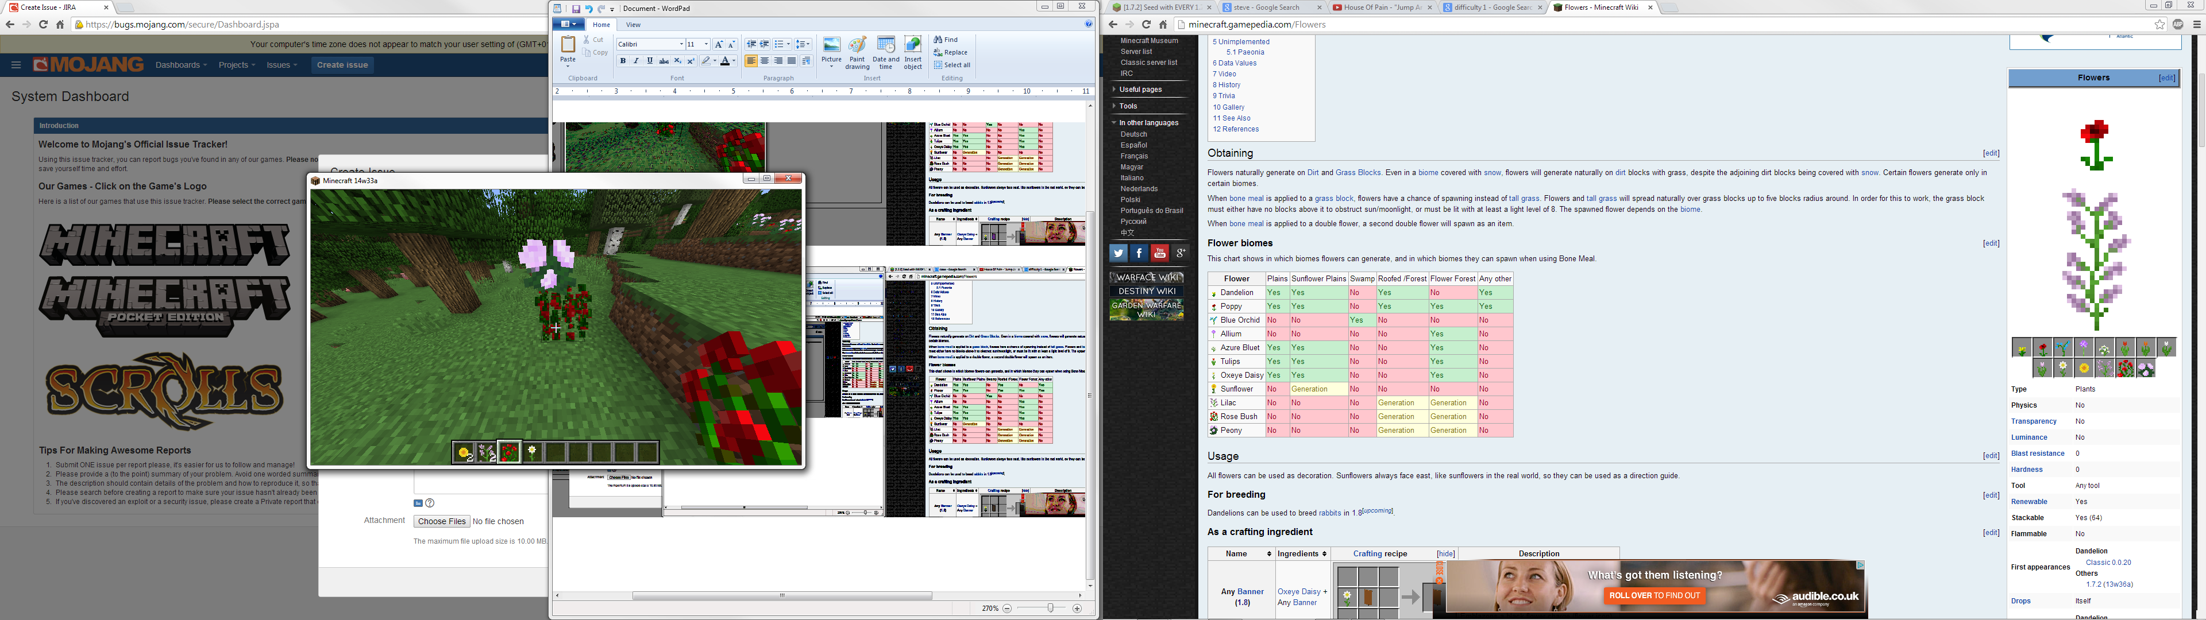Open the font size dropdown

pos(705,45)
